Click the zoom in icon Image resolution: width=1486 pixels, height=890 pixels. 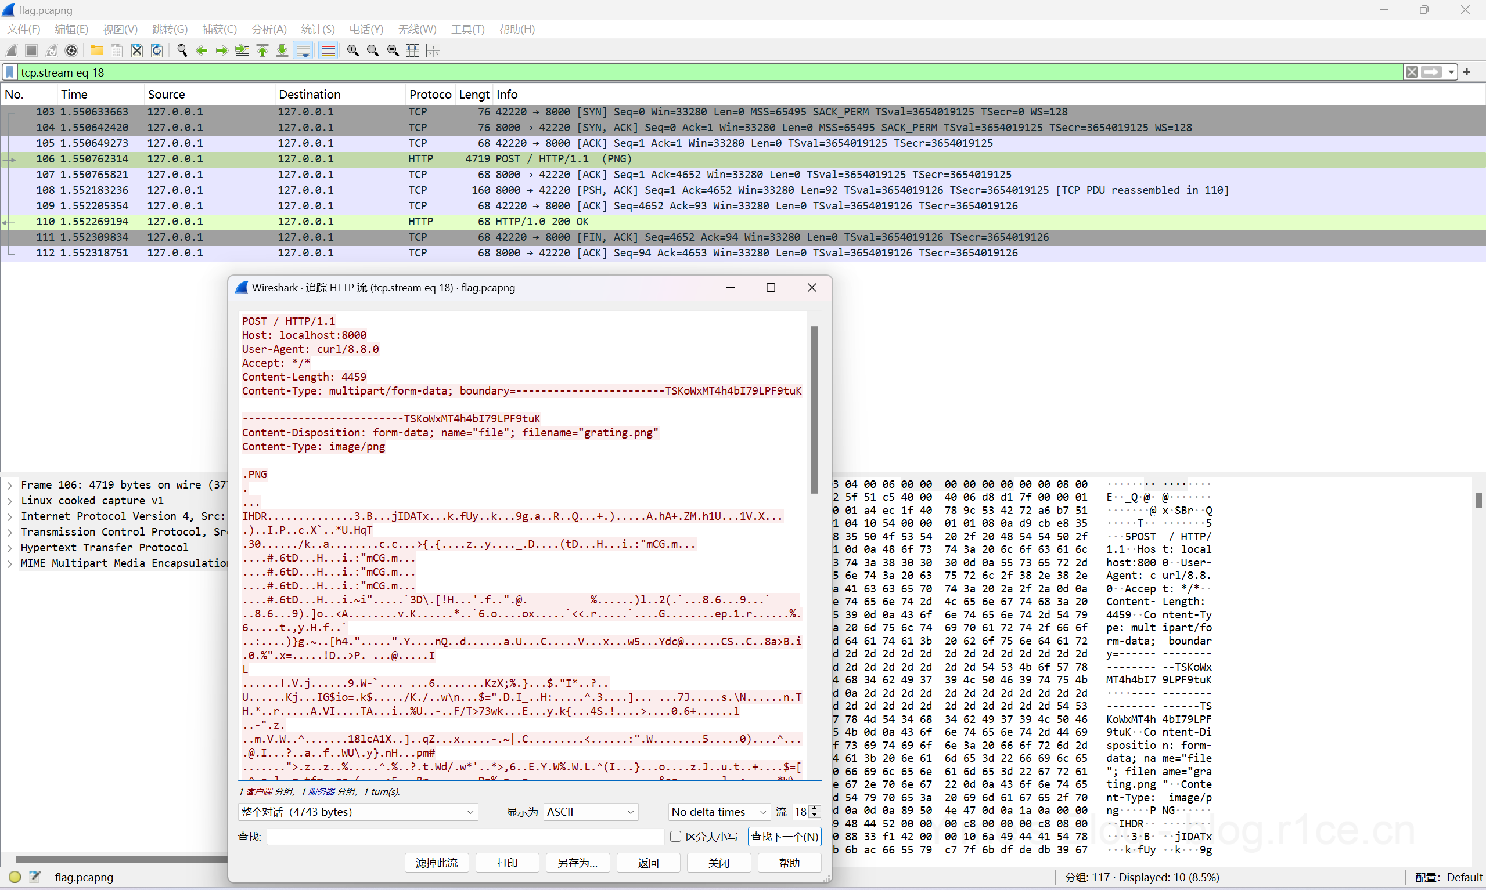click(353, 51)
